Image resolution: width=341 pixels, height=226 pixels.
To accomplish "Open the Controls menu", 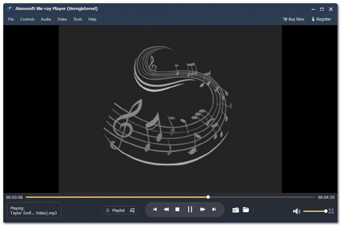I will [x=27, y=19].
